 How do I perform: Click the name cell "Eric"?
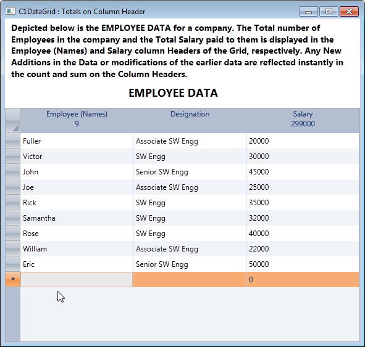[77, 264]
